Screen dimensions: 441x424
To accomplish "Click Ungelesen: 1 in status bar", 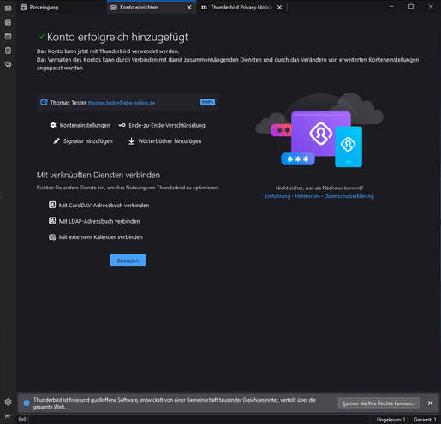I will point(390,420).
